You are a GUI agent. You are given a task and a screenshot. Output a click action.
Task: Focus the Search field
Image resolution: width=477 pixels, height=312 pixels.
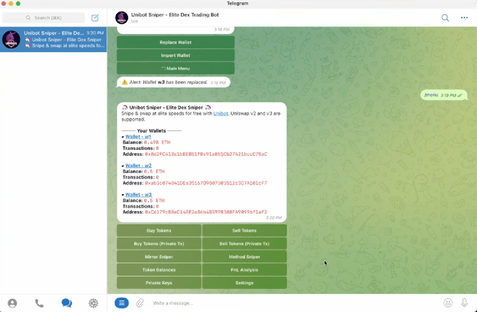tap(44, 18)
